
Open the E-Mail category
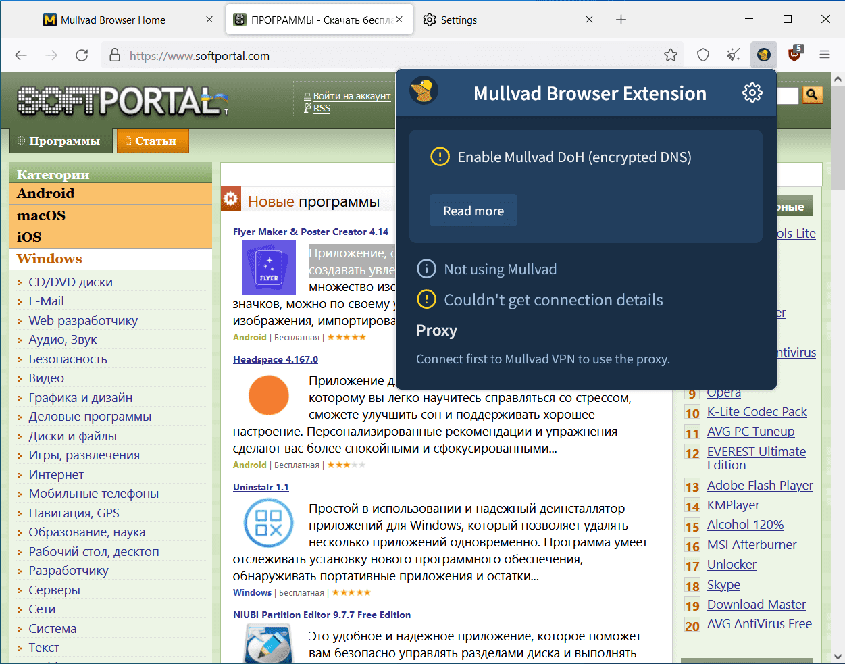46,301
